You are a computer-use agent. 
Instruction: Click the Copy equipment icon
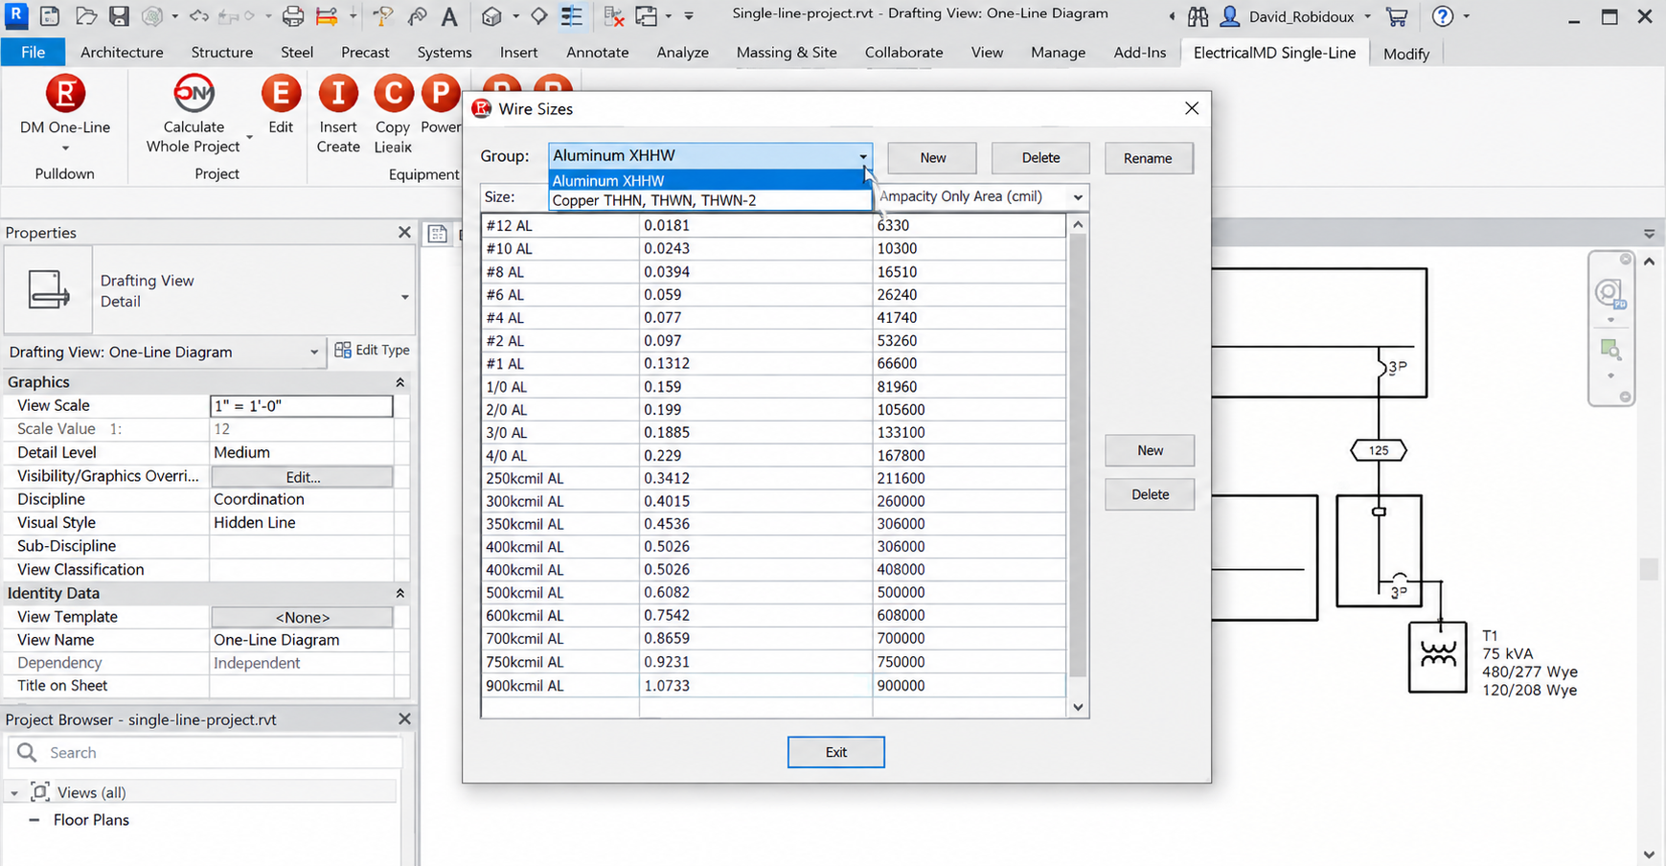click(393, 114)
